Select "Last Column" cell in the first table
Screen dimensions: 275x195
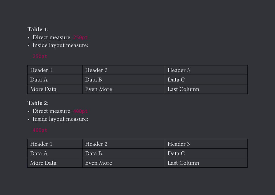point(183,89)
